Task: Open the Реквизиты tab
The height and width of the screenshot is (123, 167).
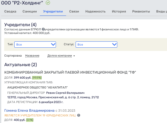Action: pyautogui.click(x=141, y=11)
